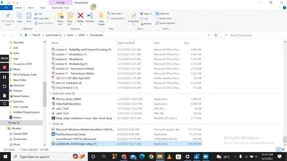Click Invert selection
The height and width of the screenshot is (161, 287).
165,23
